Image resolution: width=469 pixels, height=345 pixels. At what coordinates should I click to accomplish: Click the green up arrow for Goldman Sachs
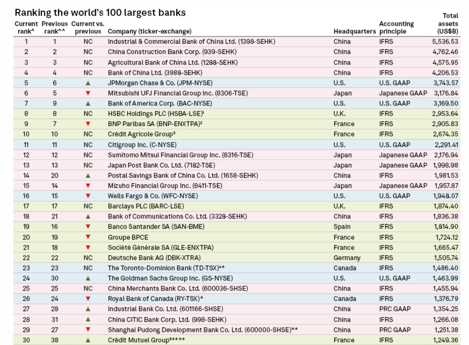[x=88, y=279]
